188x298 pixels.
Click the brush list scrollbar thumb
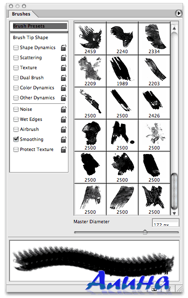tap(174, 192)
